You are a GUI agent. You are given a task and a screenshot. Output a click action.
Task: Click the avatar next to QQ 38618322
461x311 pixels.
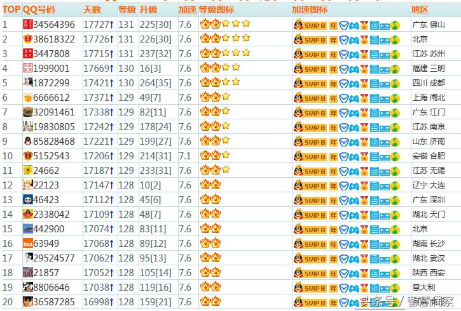pyautogui.click(x=28, y=39)
